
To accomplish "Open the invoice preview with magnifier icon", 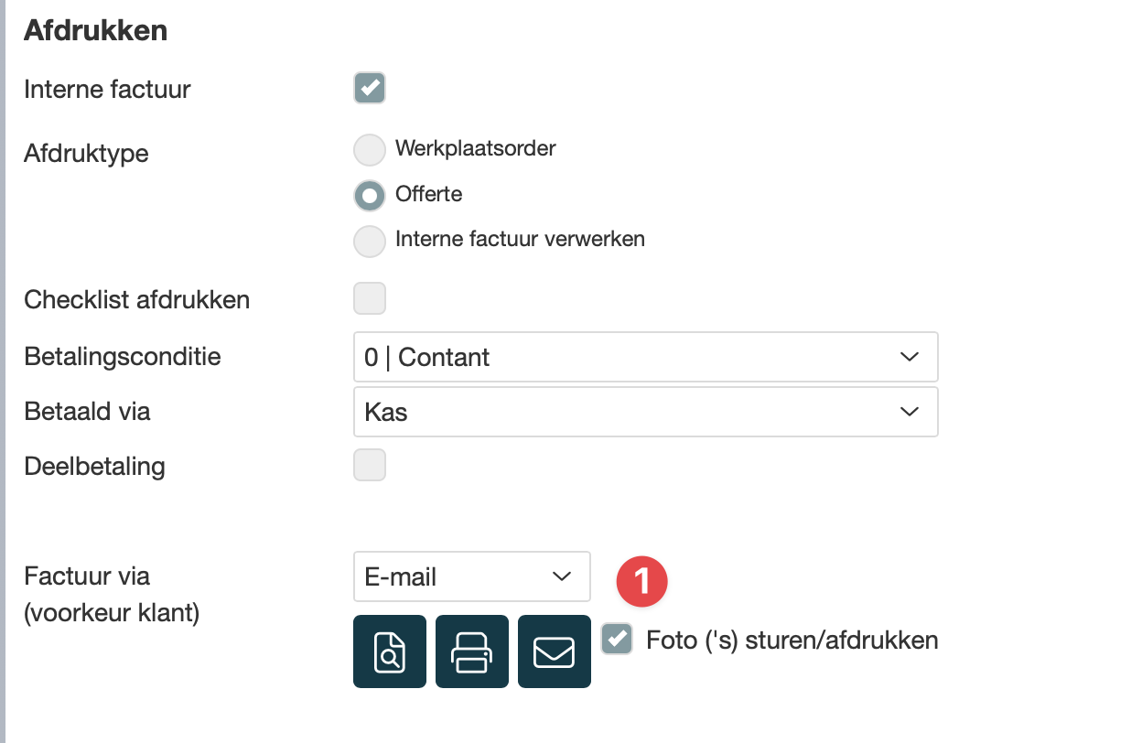I will pos(389,651).
